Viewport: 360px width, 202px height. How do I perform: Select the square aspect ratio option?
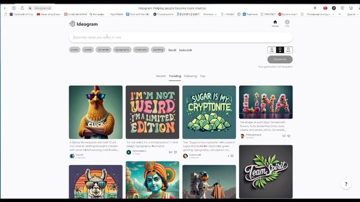click(x=280, y=50)
